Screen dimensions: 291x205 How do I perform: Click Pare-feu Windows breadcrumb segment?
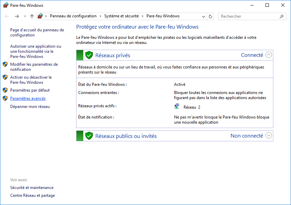163,16
